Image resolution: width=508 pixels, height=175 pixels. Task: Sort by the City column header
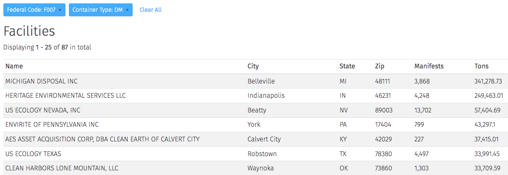253,66
